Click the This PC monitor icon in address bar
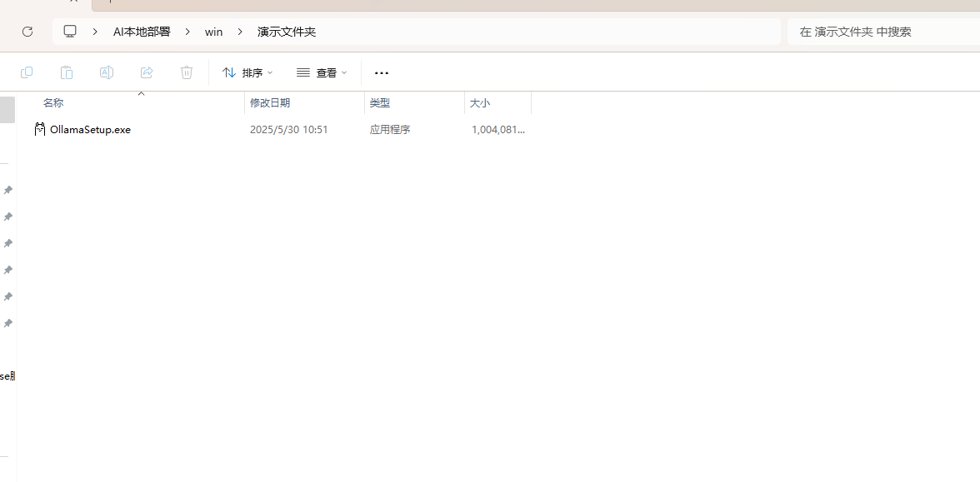This screenshot has height=482, width=980. [70, 32]
